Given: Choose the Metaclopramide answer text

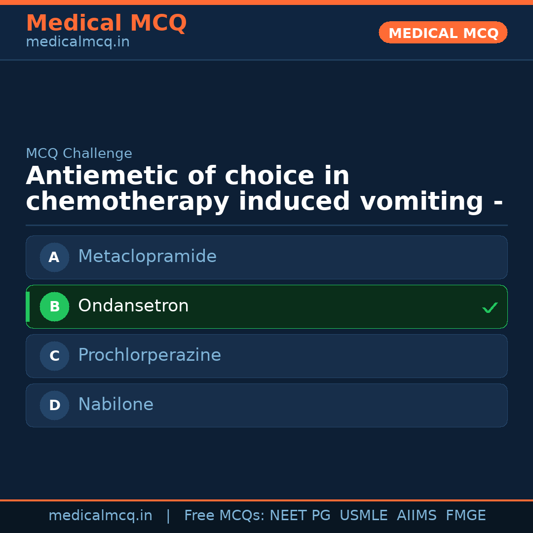Looking at the screenshot, I should (147, 257).
